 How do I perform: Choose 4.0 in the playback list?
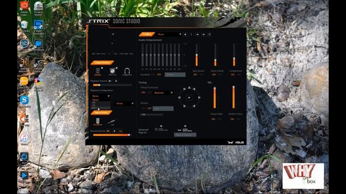101,102
